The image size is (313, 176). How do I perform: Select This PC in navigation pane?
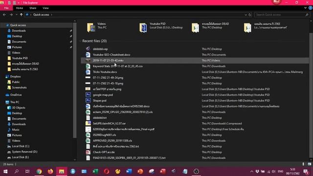click(x=15, y=102)
